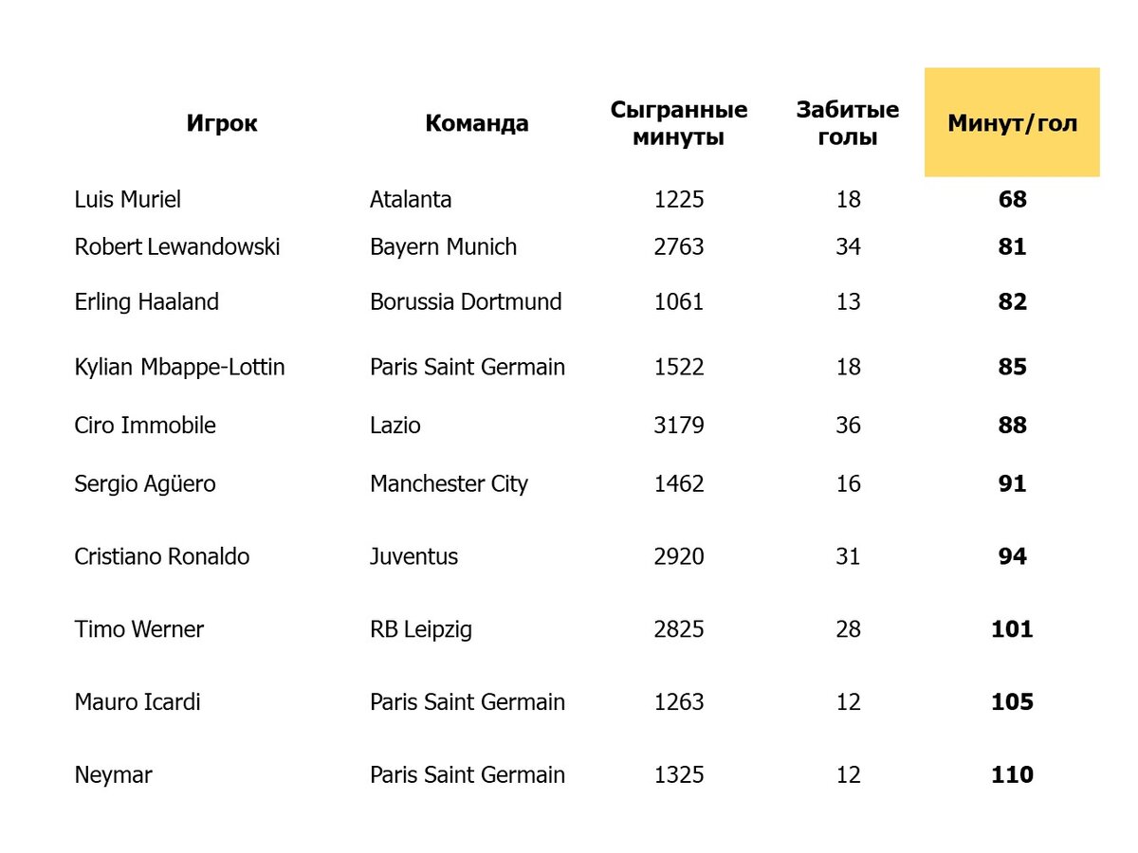
Task: Click the Robert Lewandowski row name
Action: [177, 246]
